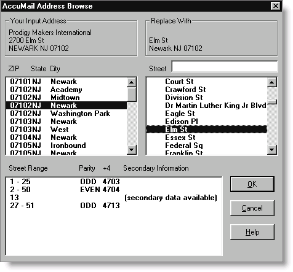Open the Help button
Screen dimensions: 293x272
252,232
